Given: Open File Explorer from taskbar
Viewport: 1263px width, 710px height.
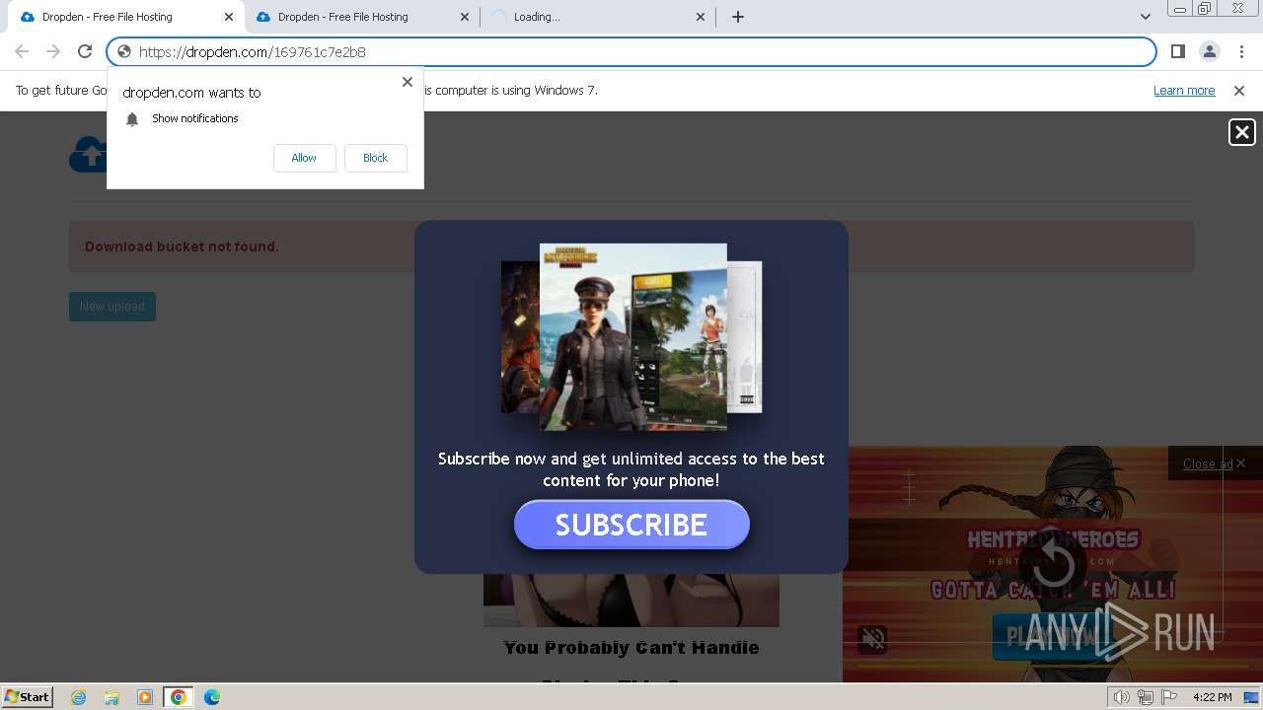Looking at the screenshot, I should tap(111, 697).
